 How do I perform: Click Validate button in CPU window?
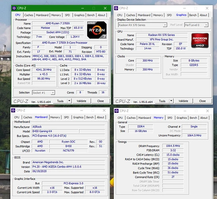coord(81,101)
